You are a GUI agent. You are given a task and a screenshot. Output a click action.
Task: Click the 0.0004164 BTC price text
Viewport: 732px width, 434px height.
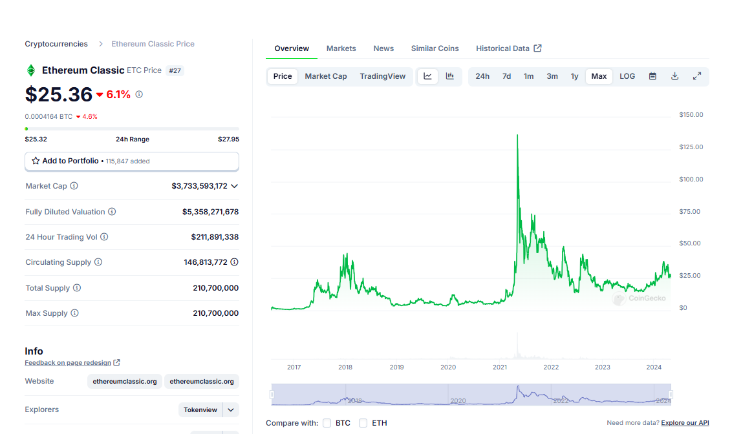point(48,116)
